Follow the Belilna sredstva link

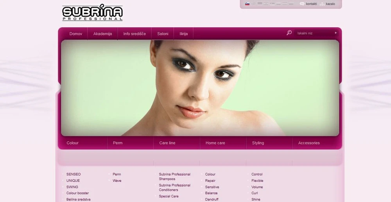[x=78, y=200]
